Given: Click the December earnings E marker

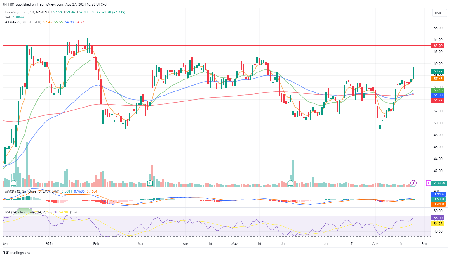Looking at the screenshot, I should [13, 183].
